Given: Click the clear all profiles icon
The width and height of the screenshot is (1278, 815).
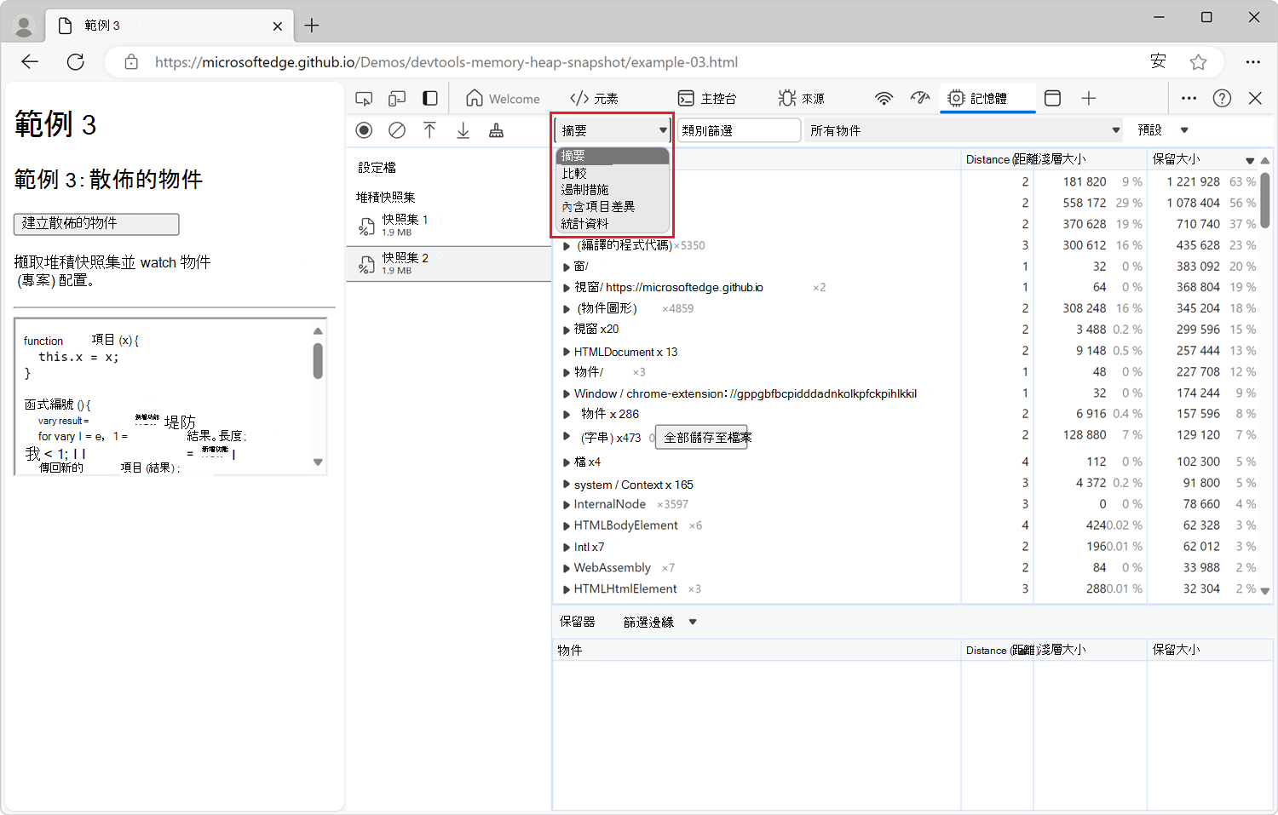Looking at the screenshot, I should tap(397, 130).
